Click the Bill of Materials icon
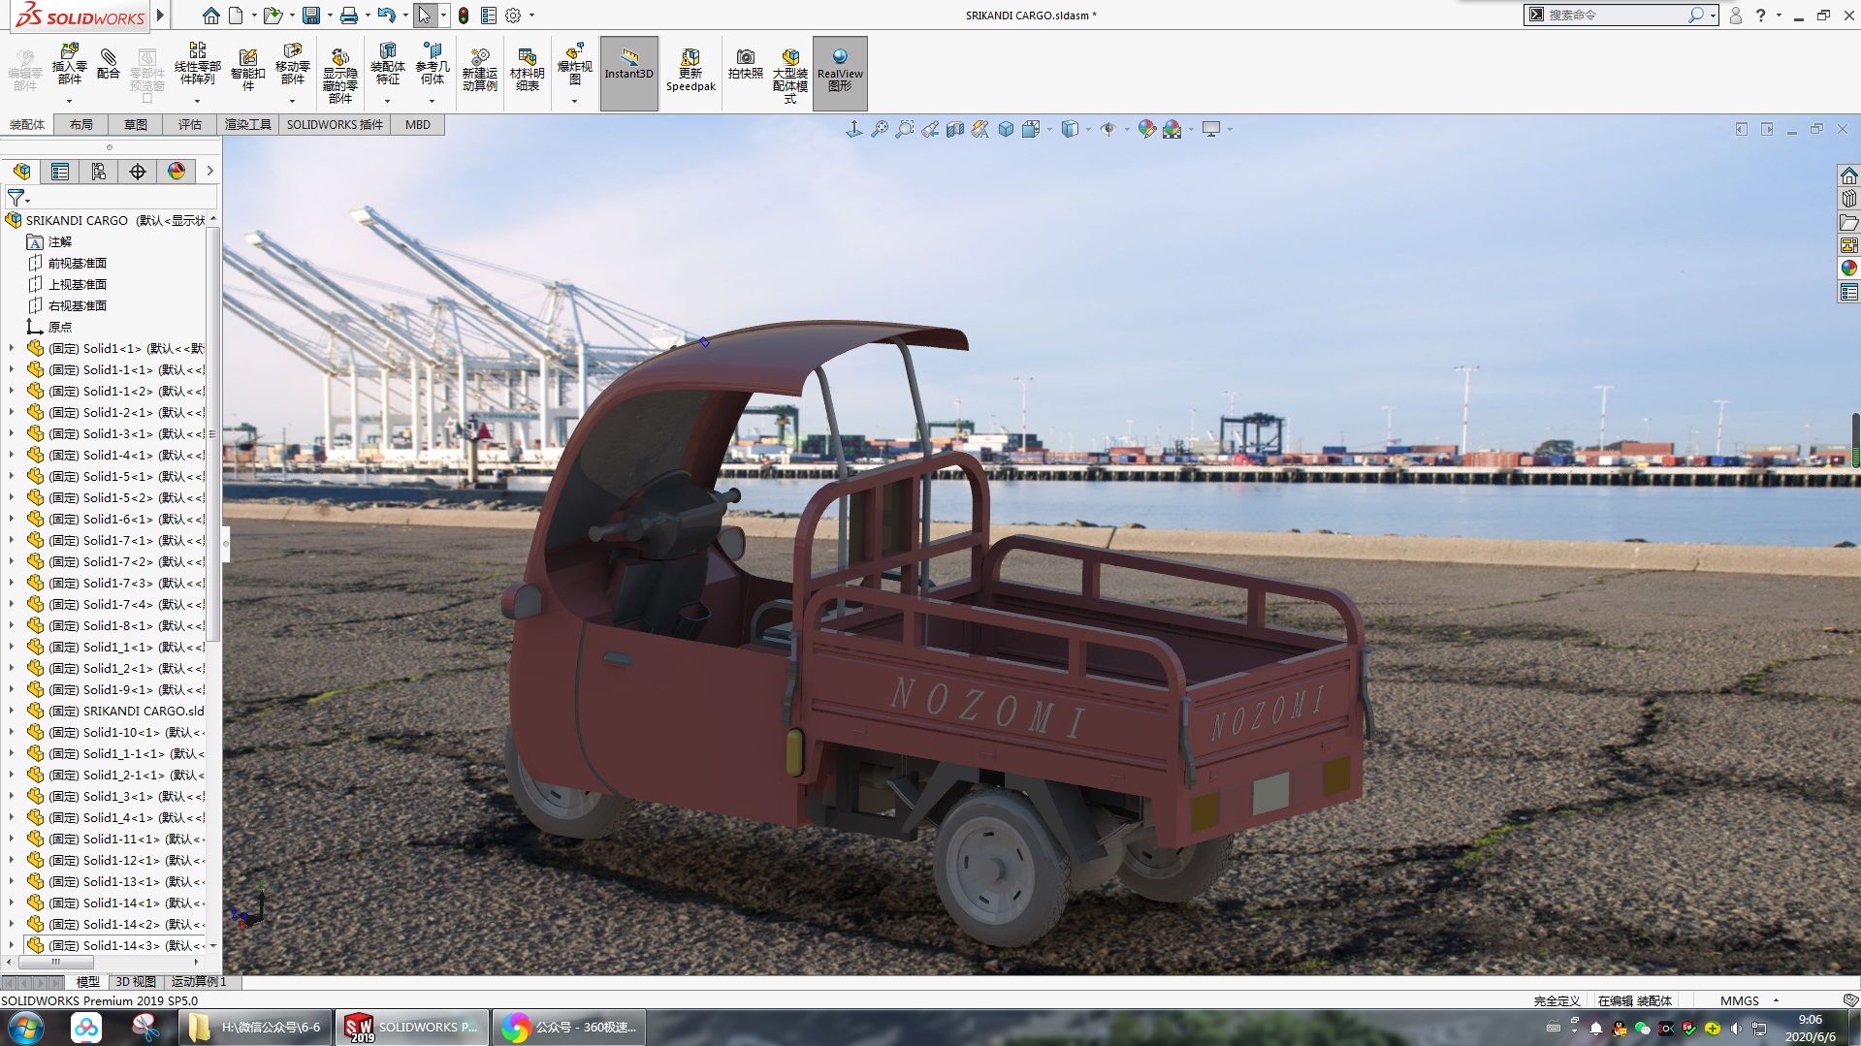 [x=527, y=70]
